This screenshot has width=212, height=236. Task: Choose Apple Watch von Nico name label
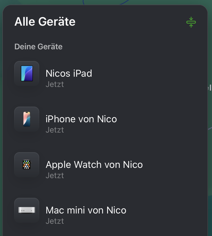pos(94,164)
